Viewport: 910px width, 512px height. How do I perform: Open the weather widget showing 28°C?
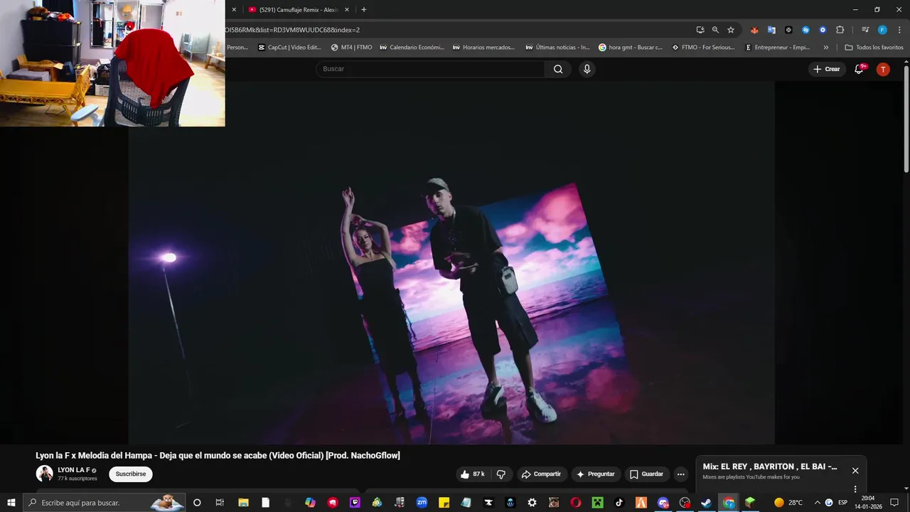click(788, 503)
